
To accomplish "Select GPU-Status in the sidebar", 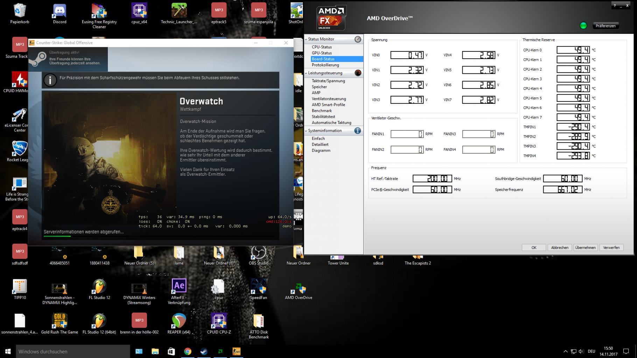I will [322, 53].
